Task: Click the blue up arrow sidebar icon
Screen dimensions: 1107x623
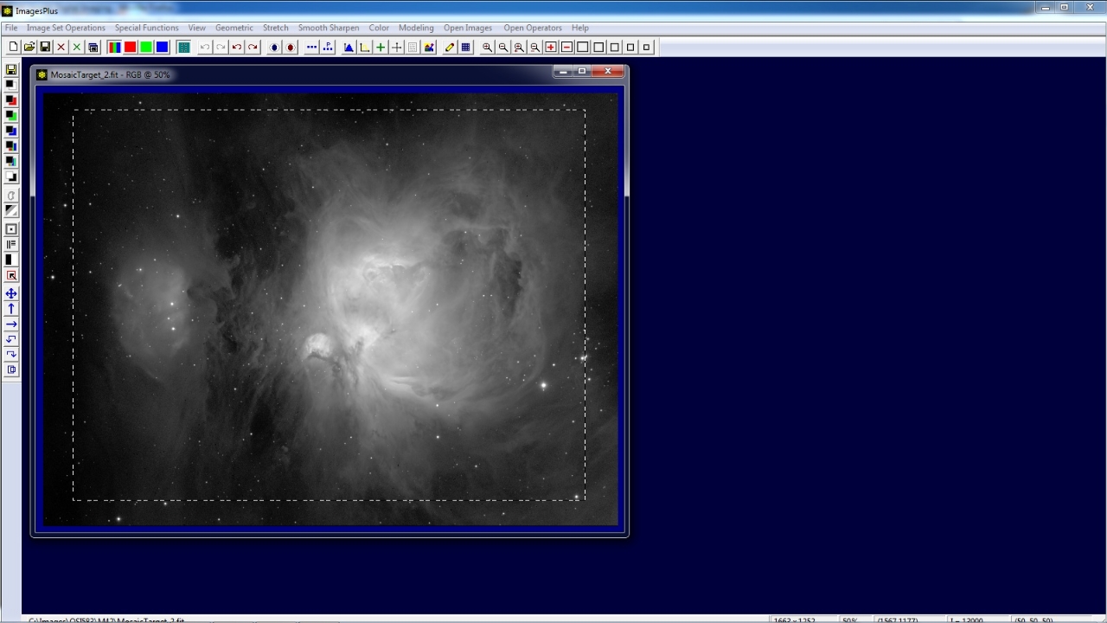Action: (x=11, y=309)
